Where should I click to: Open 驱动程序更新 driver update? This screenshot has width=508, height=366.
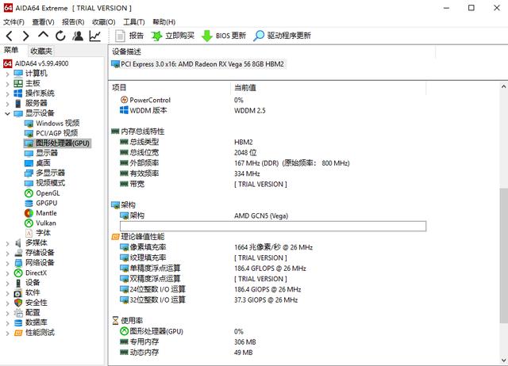[x=282, y=36]
